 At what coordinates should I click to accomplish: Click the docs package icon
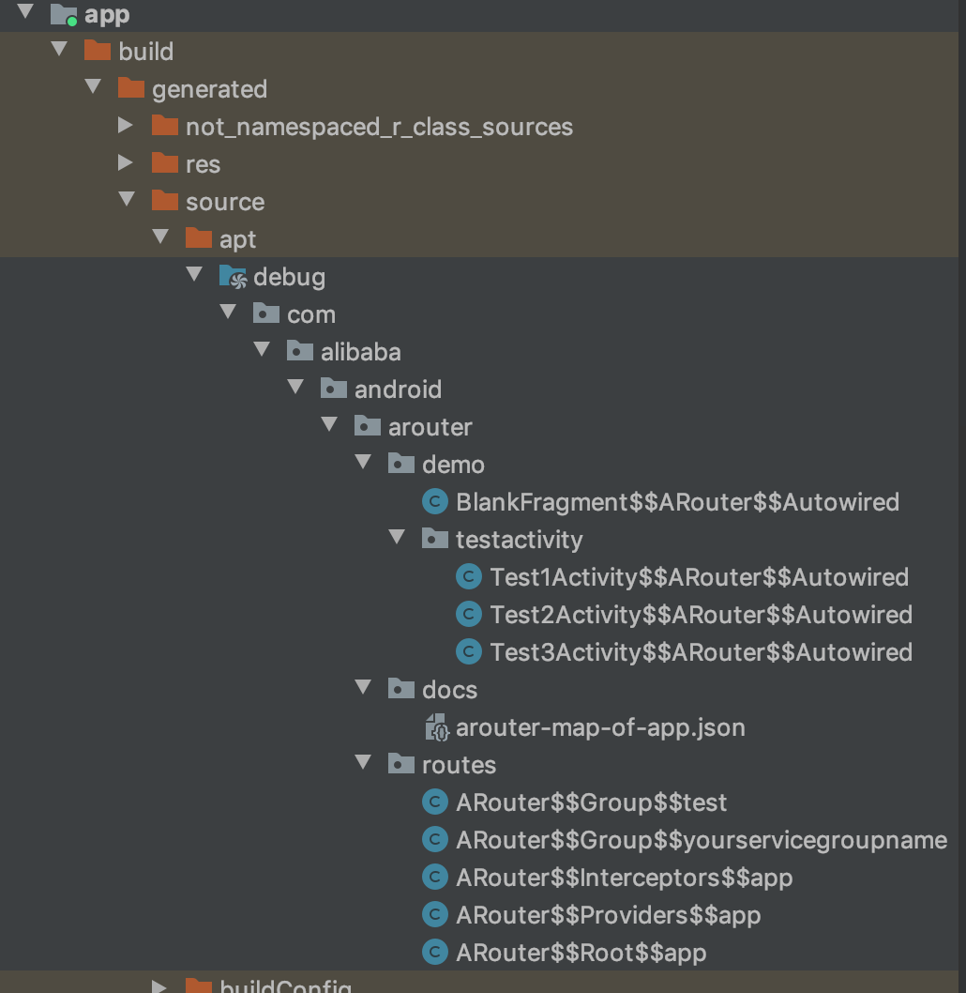(401, 689)
